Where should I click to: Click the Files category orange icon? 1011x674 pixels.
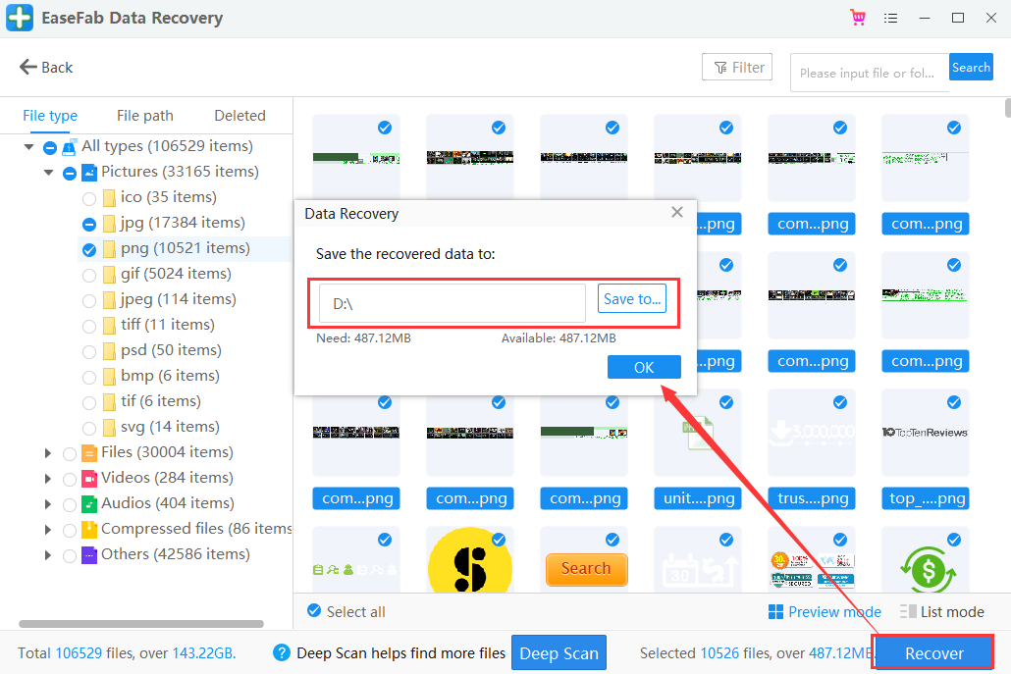pyautogui.click(x=89, y=453)
